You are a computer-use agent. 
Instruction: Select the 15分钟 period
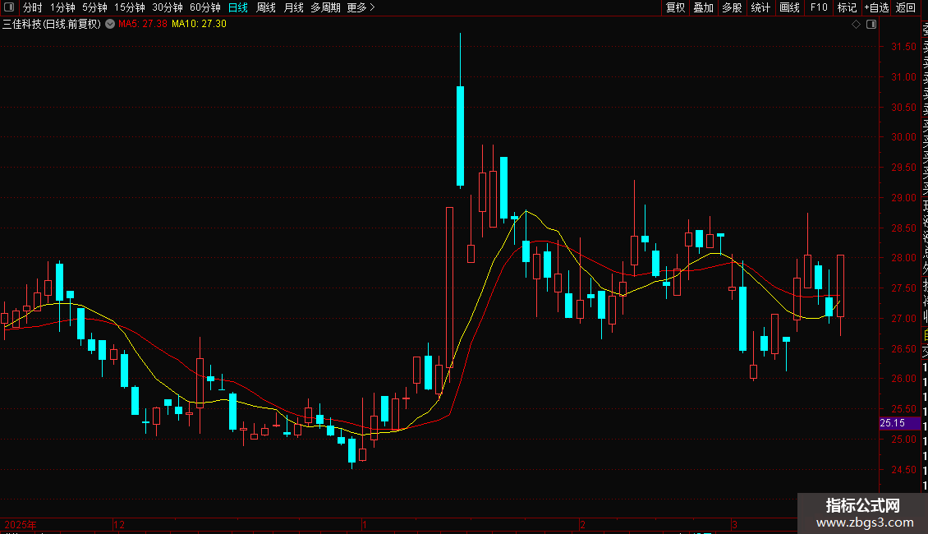(130, 7)
